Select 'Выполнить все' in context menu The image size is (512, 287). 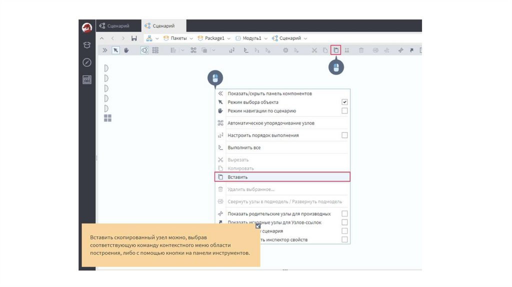coord(244,148)
